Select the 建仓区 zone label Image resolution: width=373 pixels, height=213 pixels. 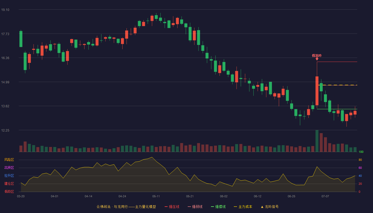pyautogui.click(x=9, y=184)
